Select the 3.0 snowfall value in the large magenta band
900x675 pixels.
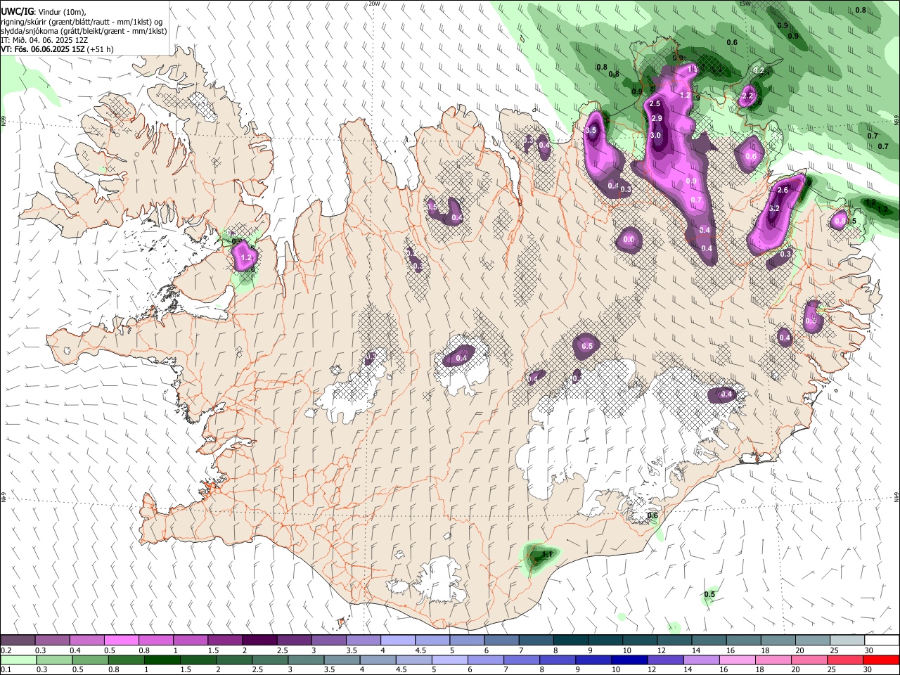click(655, 135)
